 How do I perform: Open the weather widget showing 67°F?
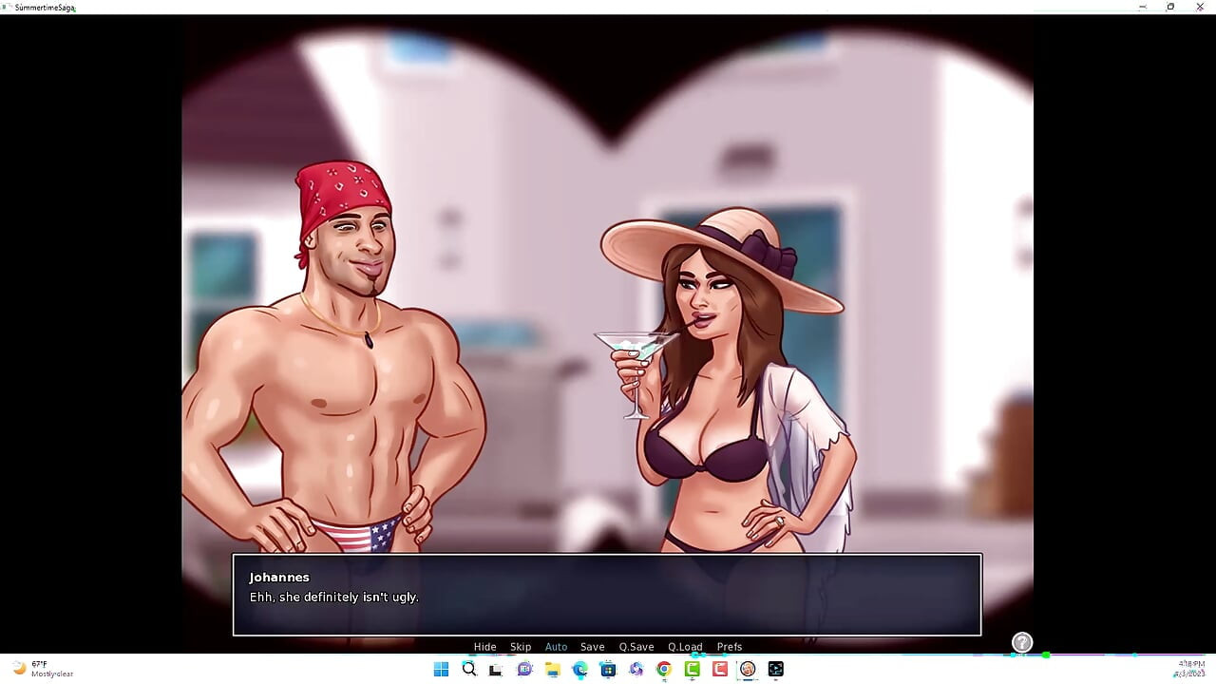(x=43, y=669)
